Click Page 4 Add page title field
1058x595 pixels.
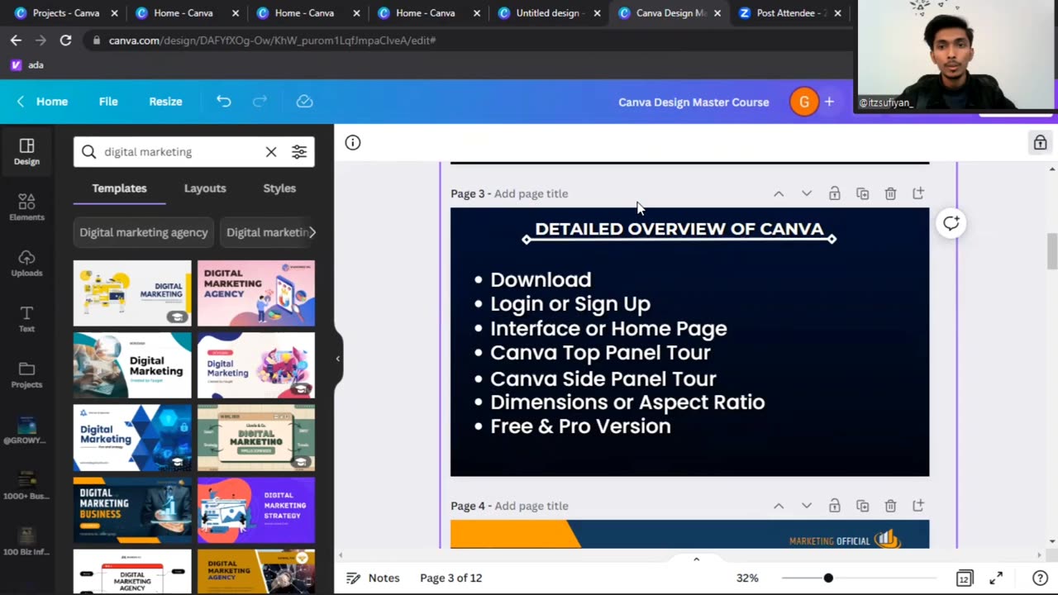531,506
